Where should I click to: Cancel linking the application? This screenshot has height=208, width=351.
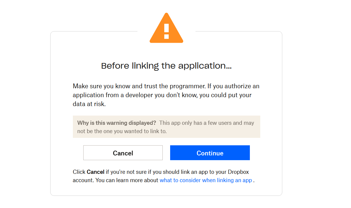[123, 153]
